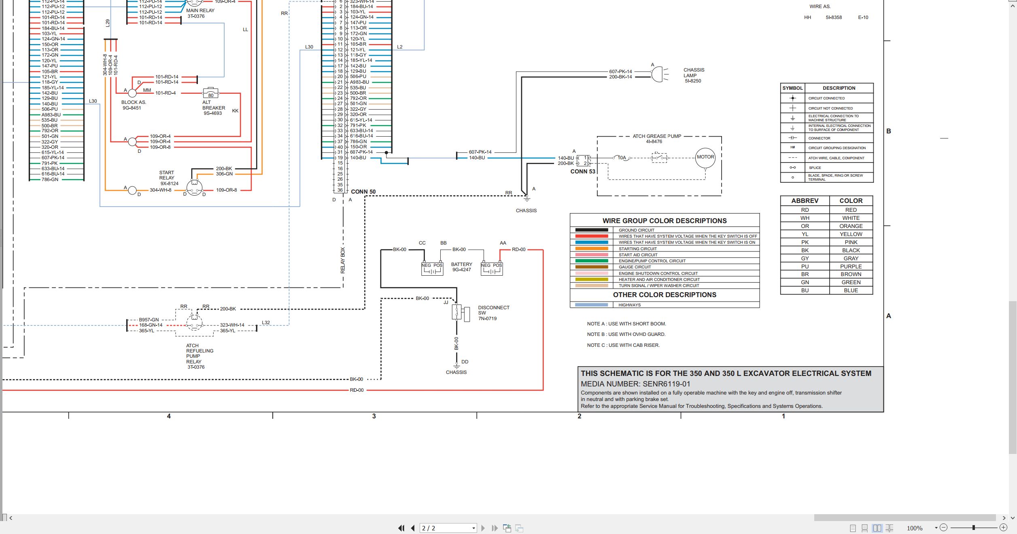Click the STARTING CIRCUIT orange swatch
Screen dimensions: 1017x534
pos(591,249)
